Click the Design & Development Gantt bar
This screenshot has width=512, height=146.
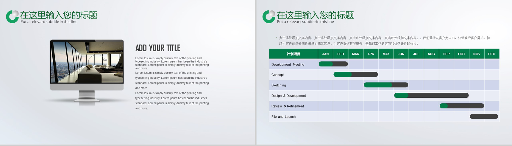431,95
